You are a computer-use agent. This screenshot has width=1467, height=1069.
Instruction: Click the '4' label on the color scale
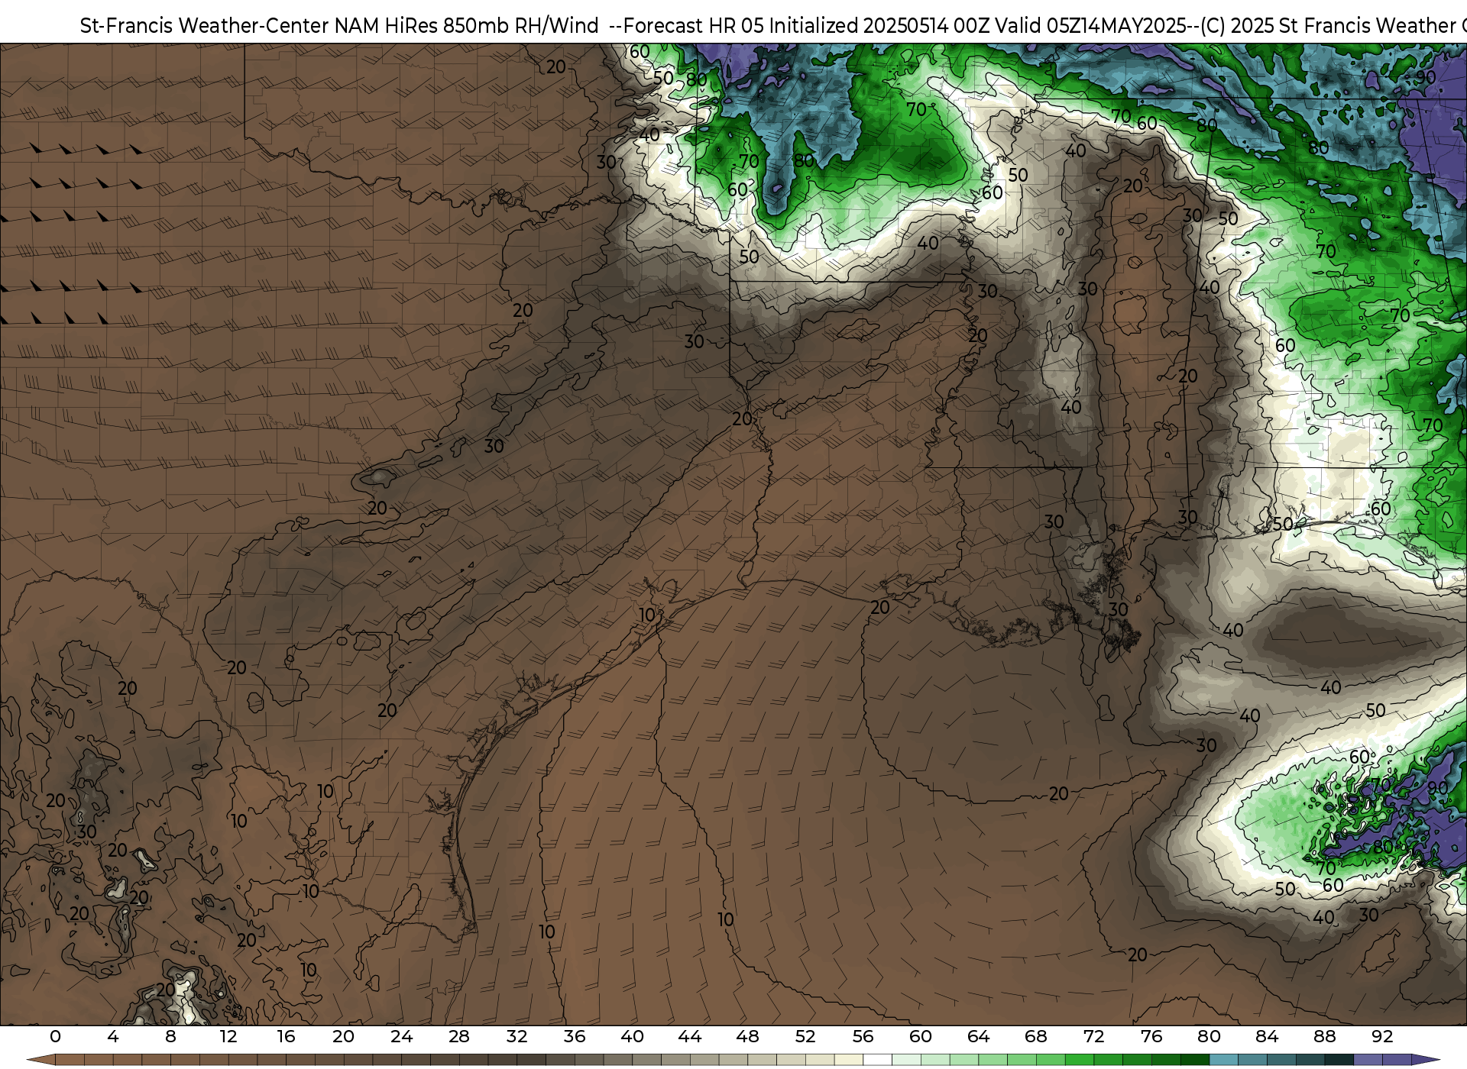click(x=113, y=1036)
